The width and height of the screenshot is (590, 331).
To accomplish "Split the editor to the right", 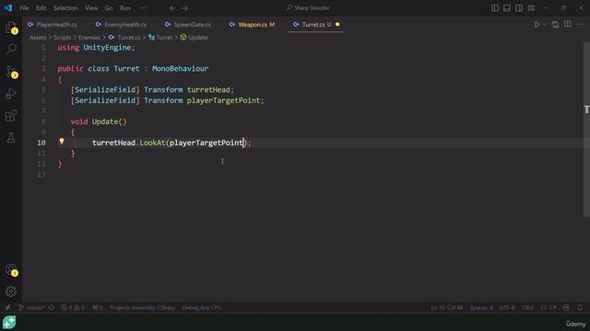I will click(x=568, y=25).
